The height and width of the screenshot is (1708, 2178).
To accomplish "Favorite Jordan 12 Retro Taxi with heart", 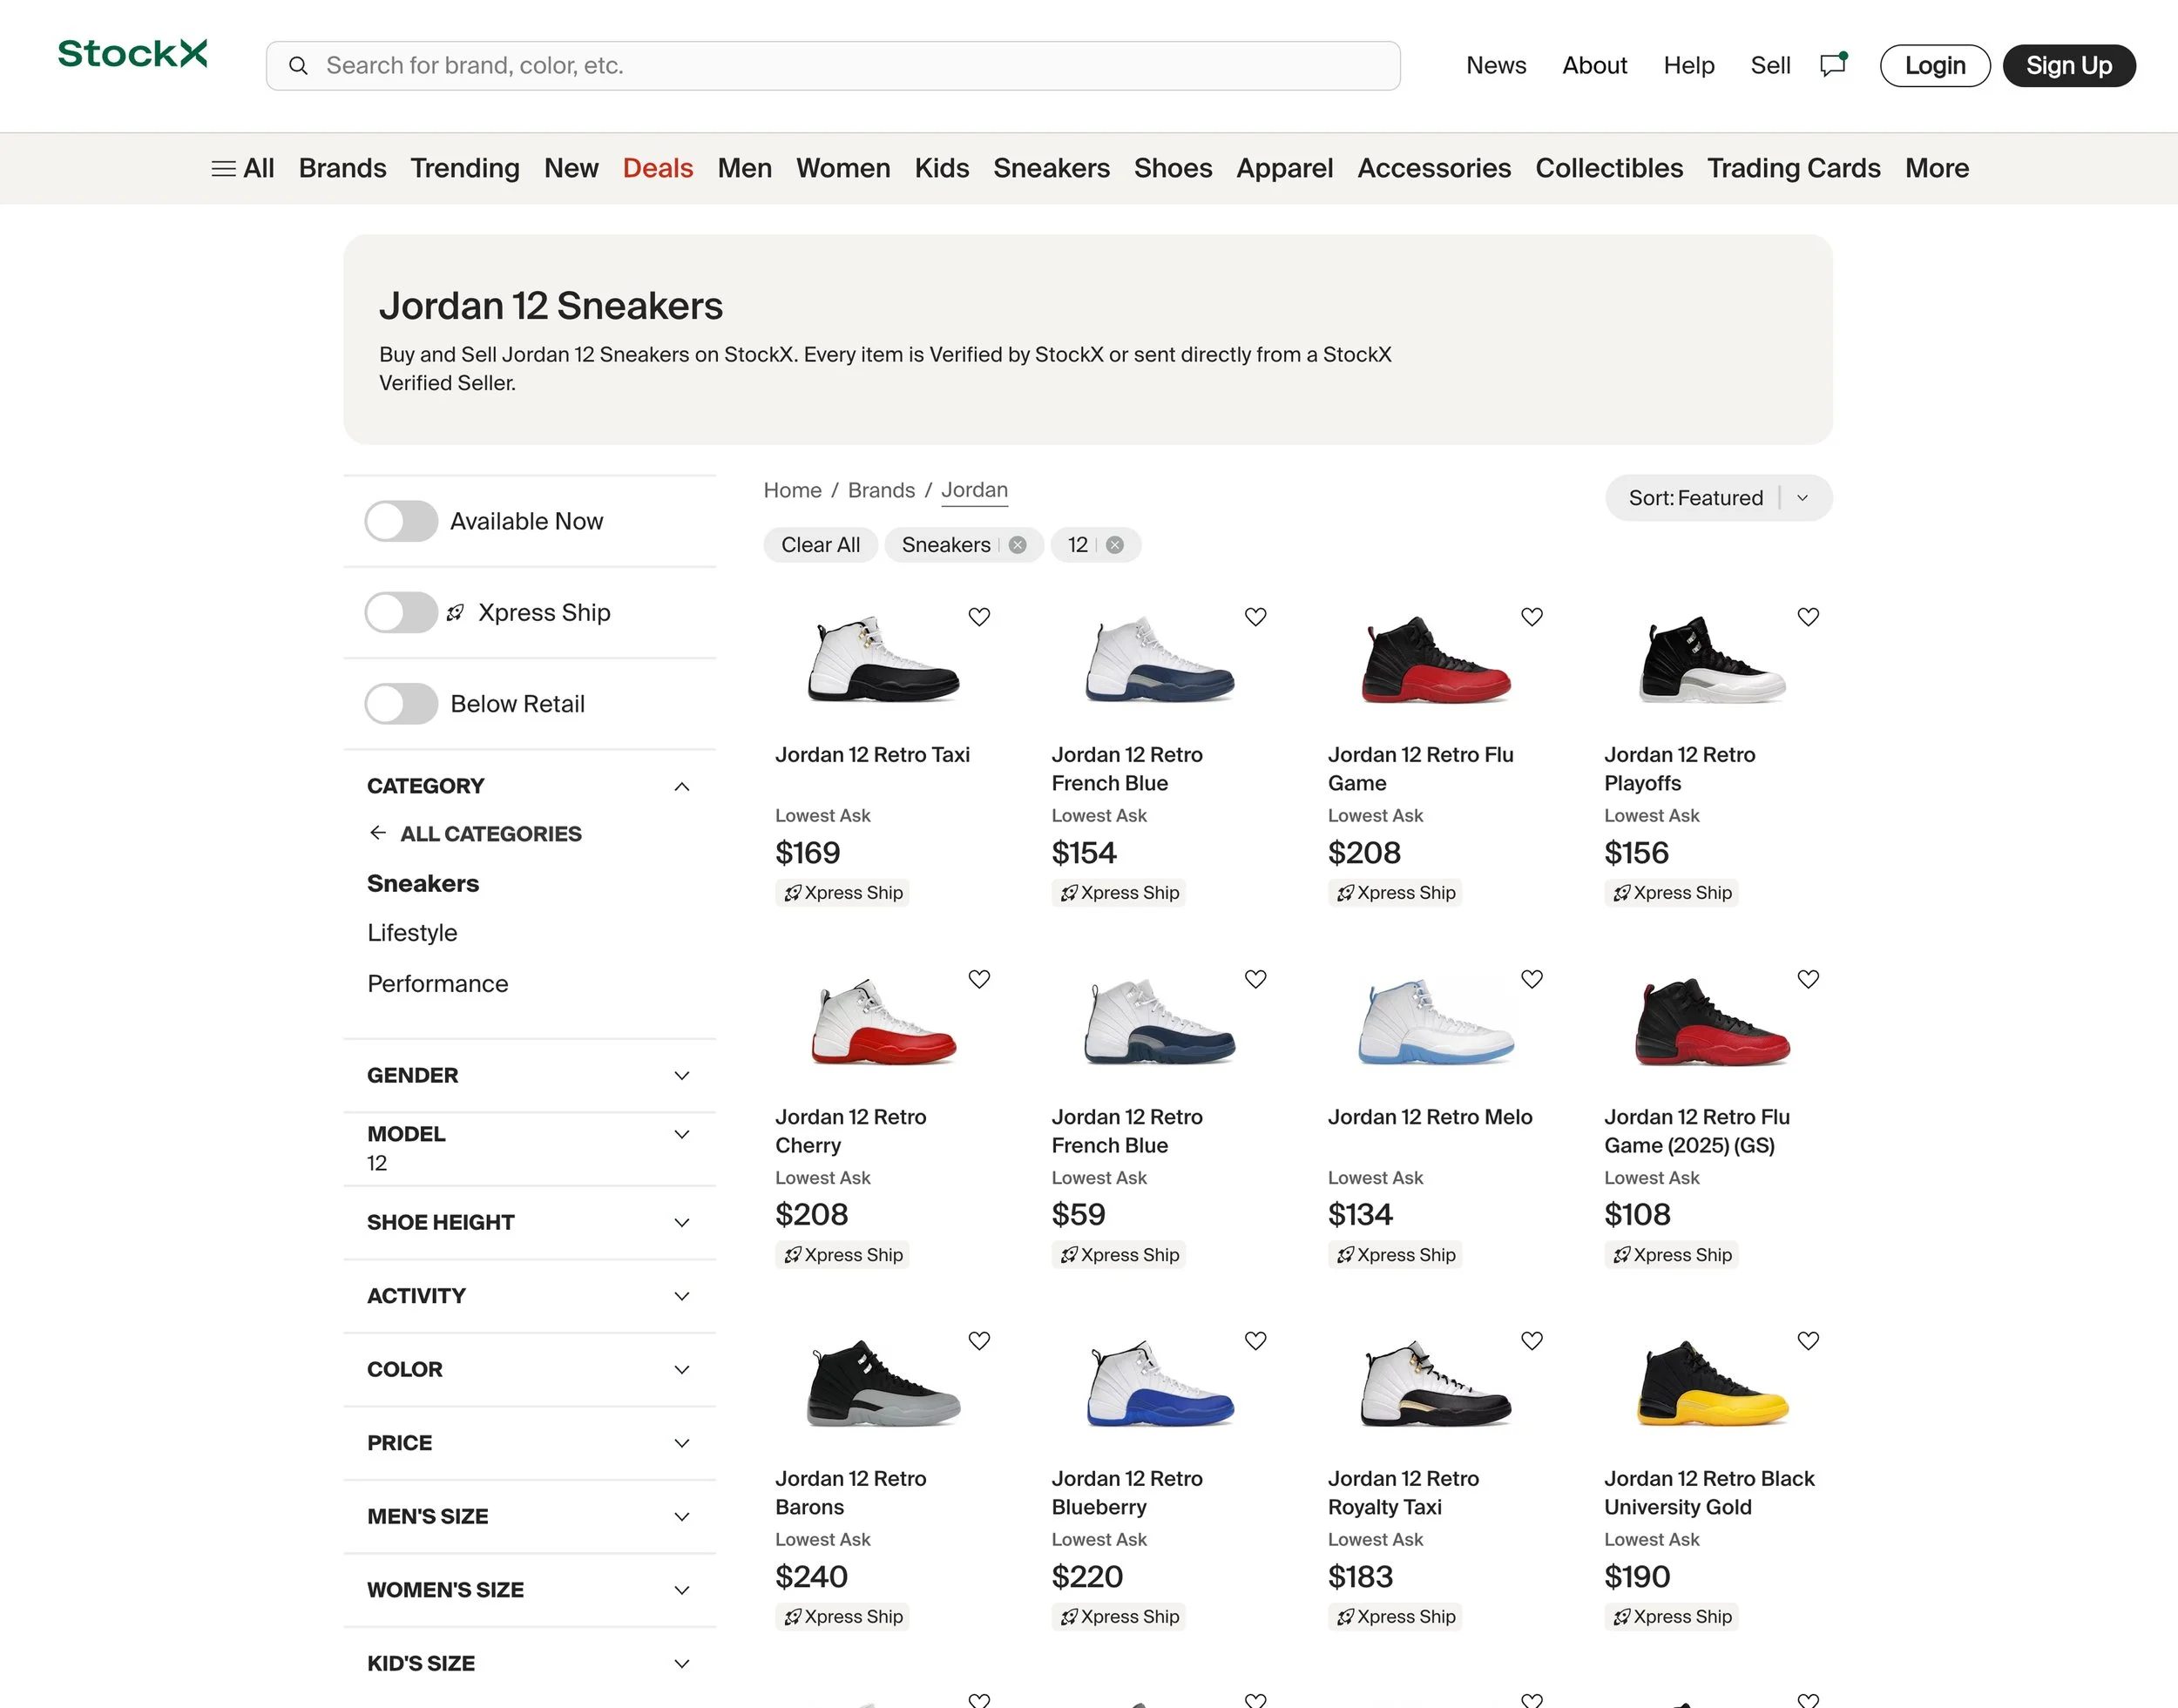I will point(979,617).
